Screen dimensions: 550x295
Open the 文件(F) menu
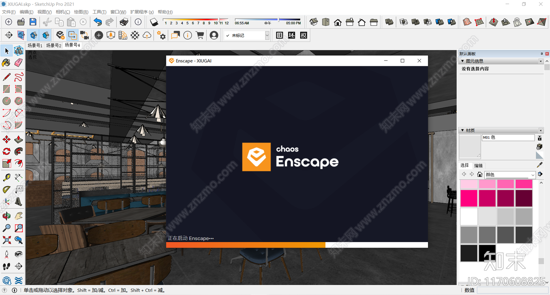pyautogui.click(x=9, y=12)
